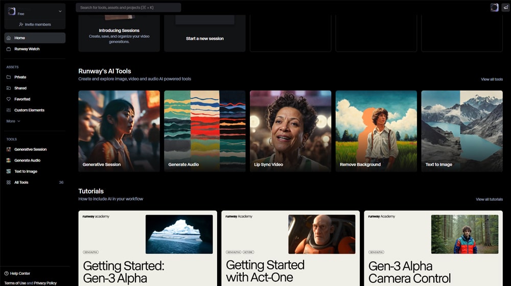Open Terms of Use link
This screenshot has height=286, width=511.
point(15,283)
